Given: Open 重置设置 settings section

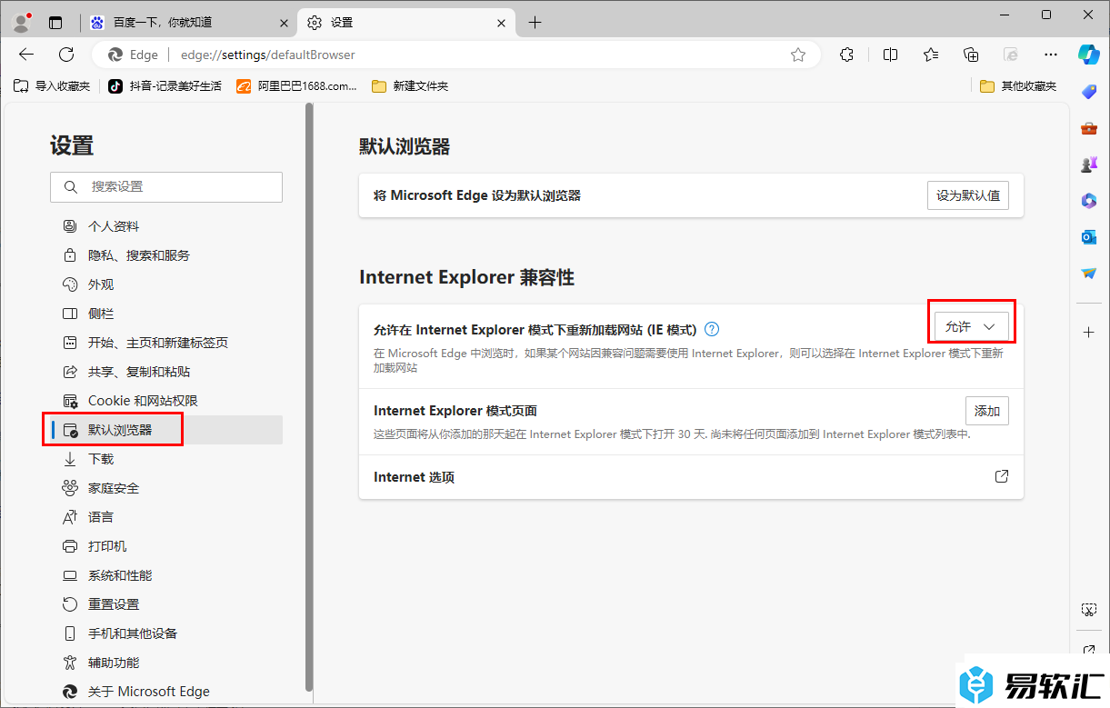Looking at the screenshot, I should click(166, 604).
